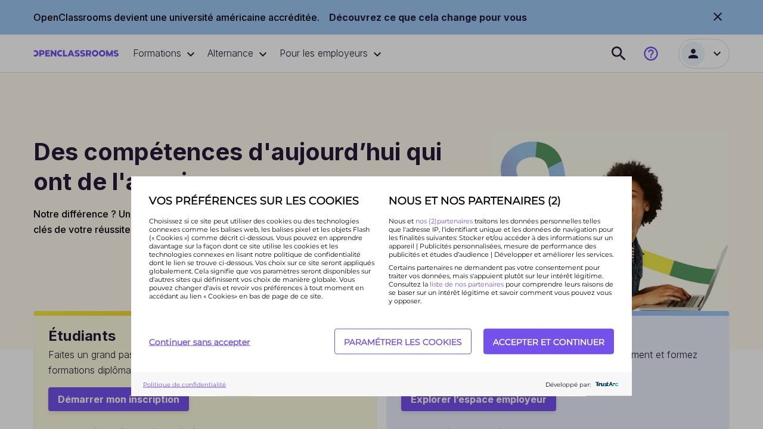Screen dimensions: 763x429
Task: Click Accepter et continuer
Action: (548, 341)
